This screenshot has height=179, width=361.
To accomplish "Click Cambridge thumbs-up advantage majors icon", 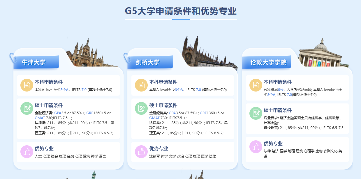I will [x=141, y=151].
